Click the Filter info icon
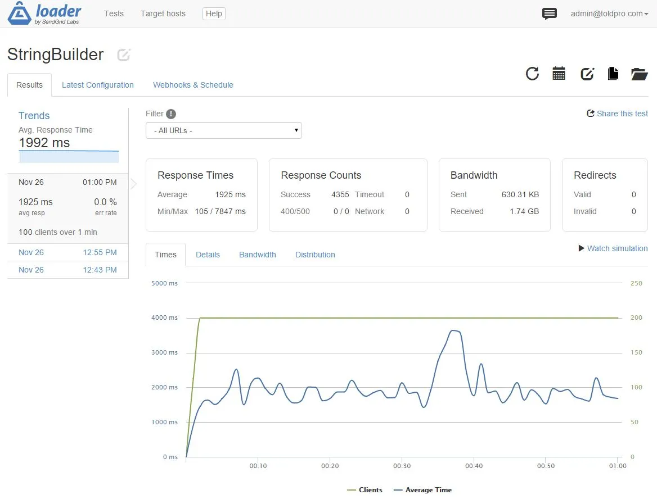This screenshot has width=657, height=499. coord(171,114)
